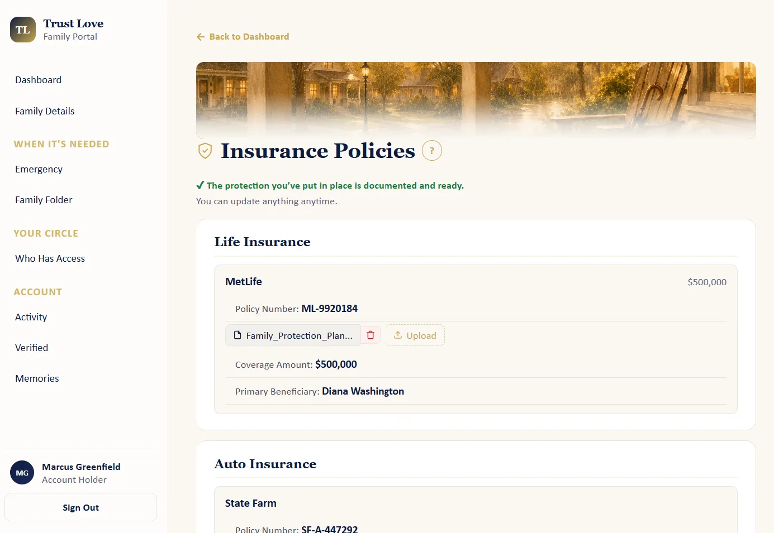The image size is (774, 533).
Task: Click the TL Trust Love logo icon
Action: point(23,30)
